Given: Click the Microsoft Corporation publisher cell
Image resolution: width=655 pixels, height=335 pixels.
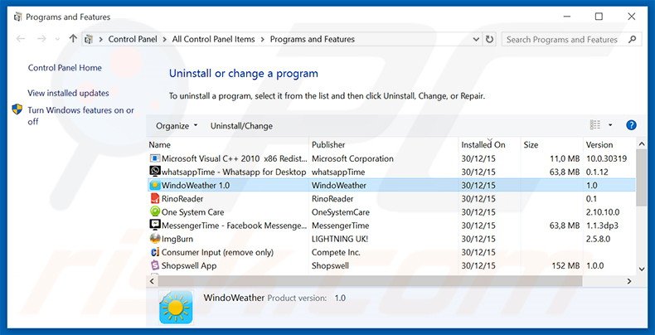Looking at the screenshot, I should click(352, 158).
